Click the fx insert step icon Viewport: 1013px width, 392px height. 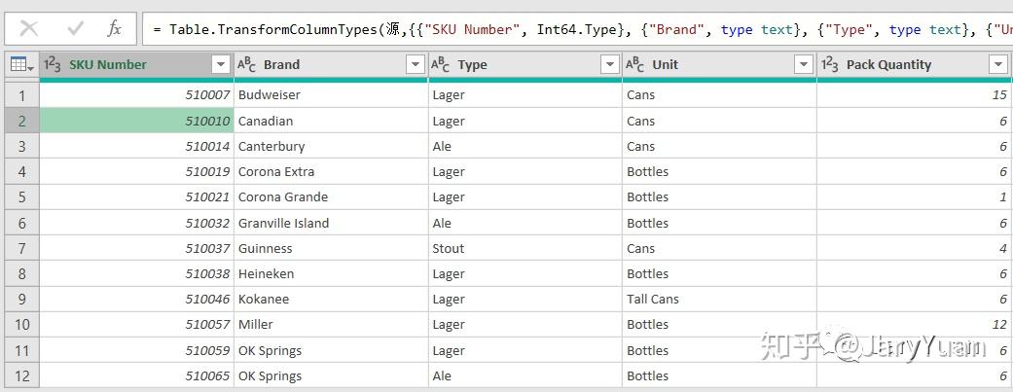pos(115,28)
